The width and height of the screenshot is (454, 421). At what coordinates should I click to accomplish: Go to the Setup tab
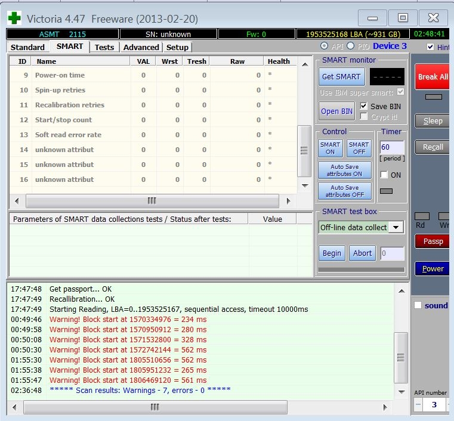coord(177,47)
